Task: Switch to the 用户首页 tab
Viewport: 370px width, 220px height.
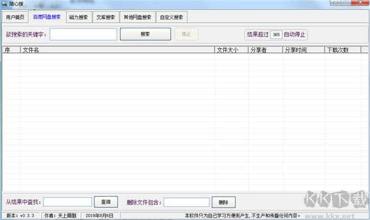Action: click(x=15, y=17)
